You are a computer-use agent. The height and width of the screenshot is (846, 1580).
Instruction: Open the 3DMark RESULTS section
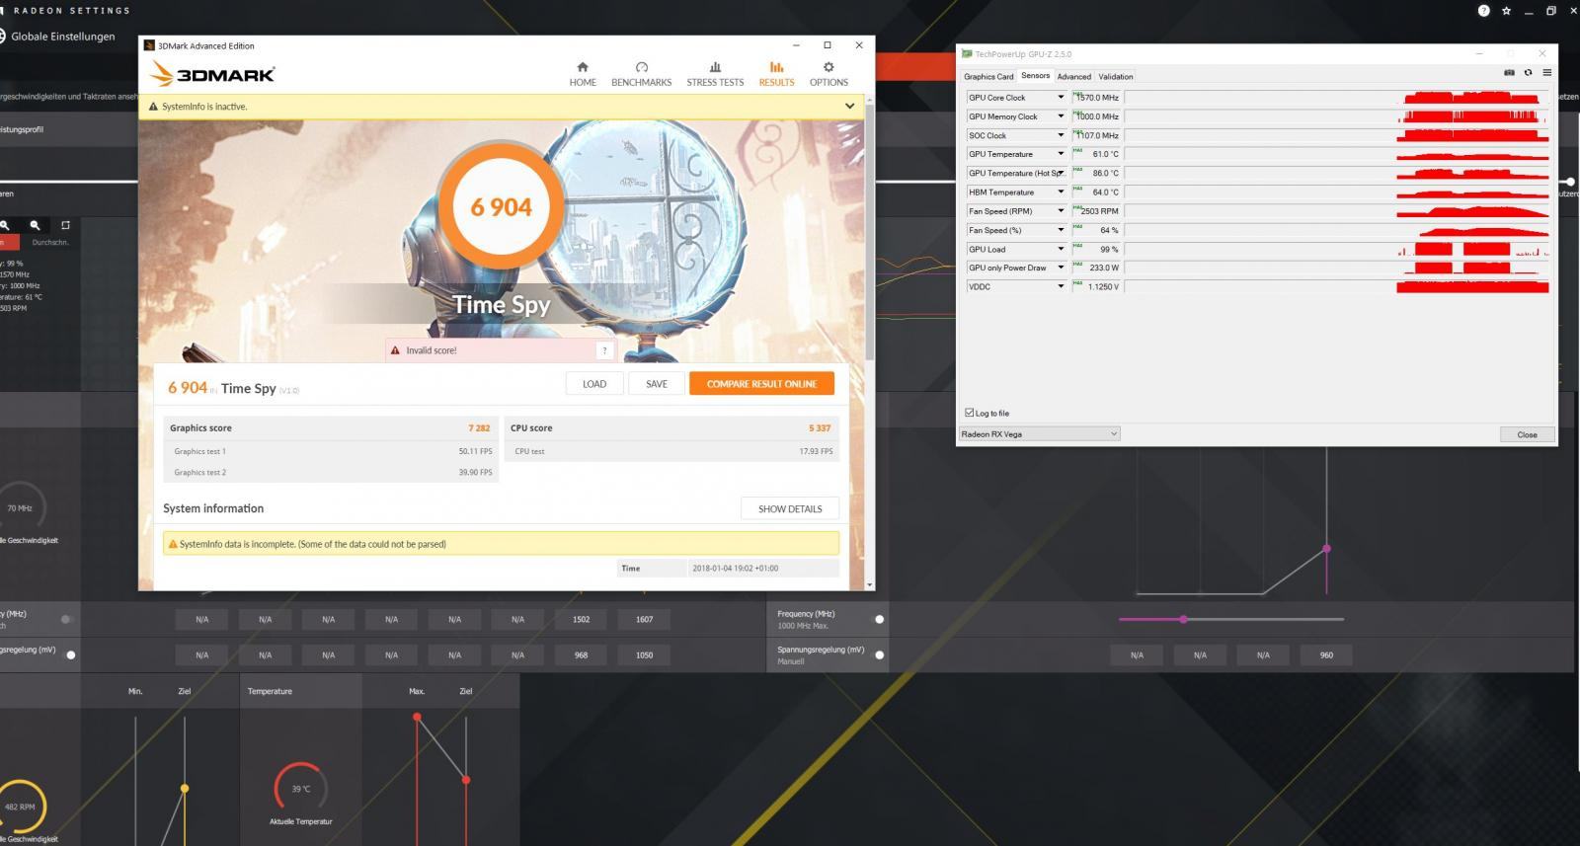pyautogui.click(x=776, y=74)
